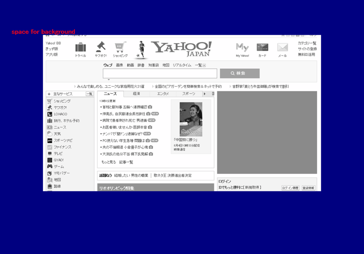Open the カテゴリ一覧 link

point(307,43)
